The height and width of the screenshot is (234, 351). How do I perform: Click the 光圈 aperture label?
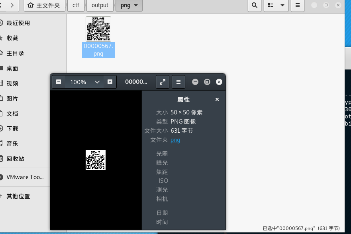point(162,154)
